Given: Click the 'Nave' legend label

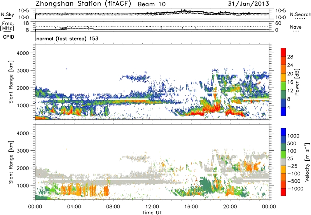Looking at the screenshot, I should [x=296, y=27].
